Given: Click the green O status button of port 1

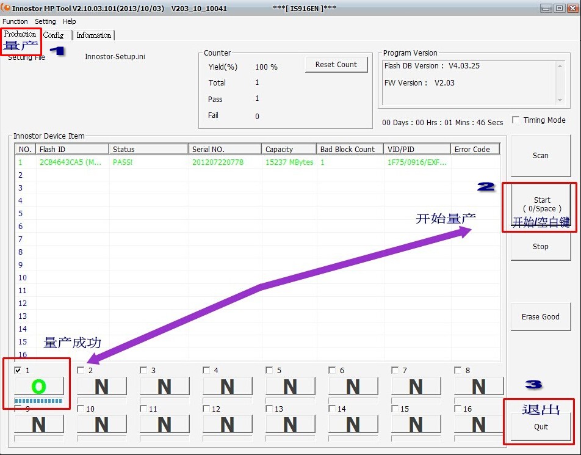Looking at the screenshot, I should [x=39, y=387].
